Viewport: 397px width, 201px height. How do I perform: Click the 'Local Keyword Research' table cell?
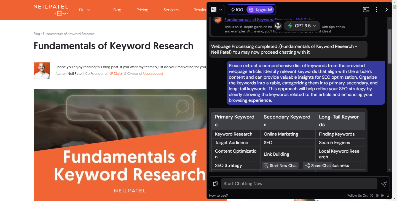[340, 154]
